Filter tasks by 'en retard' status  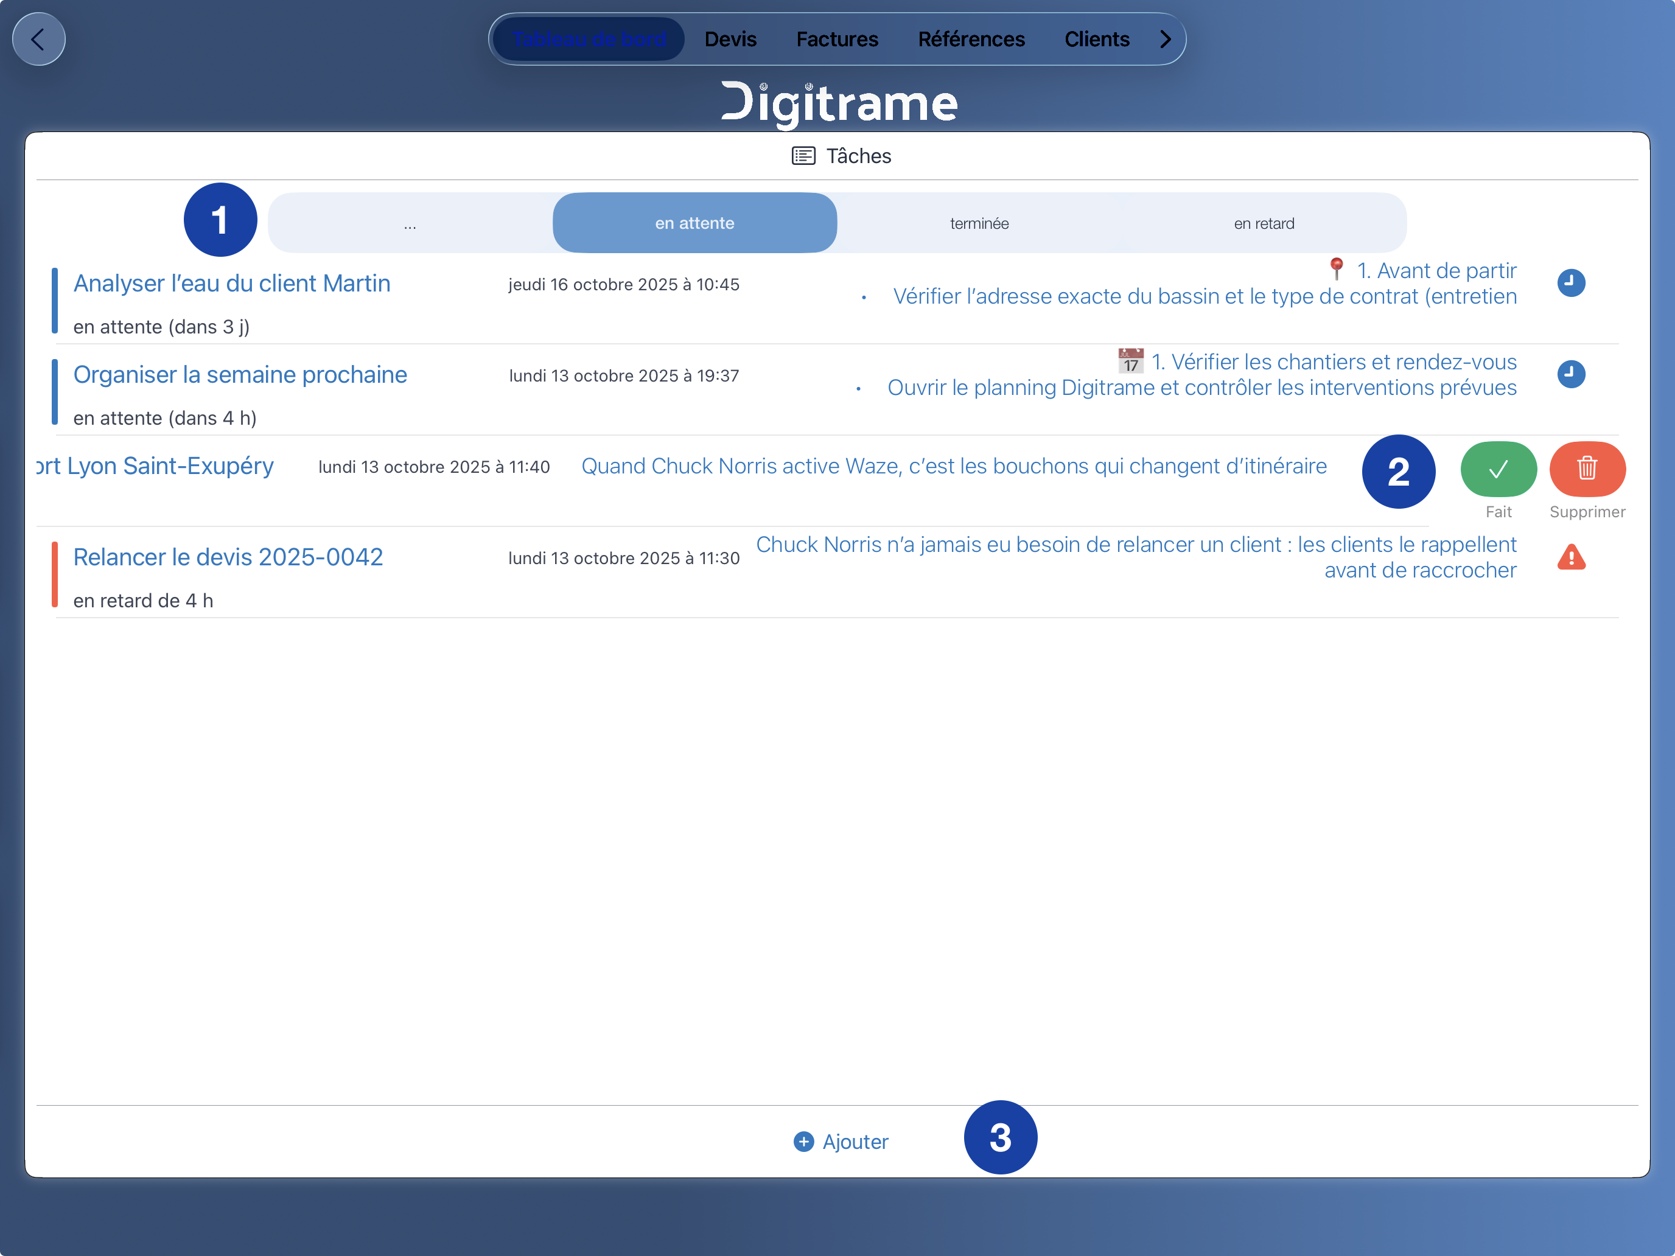tap(1263, 223)
